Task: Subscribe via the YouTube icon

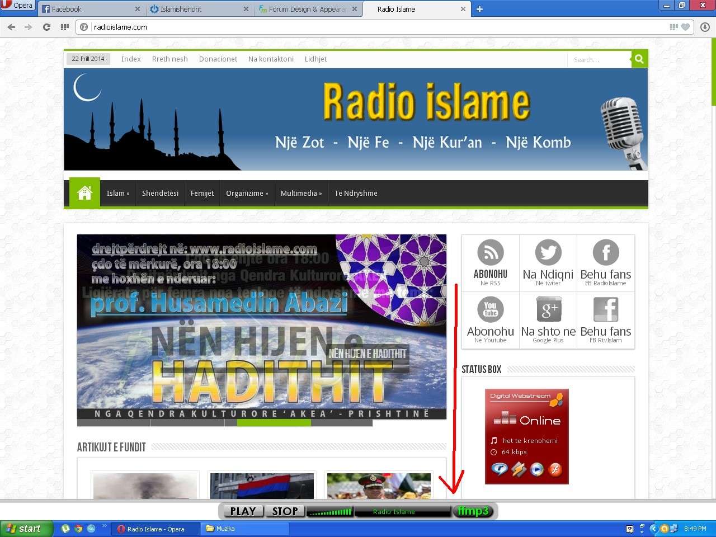Action: (491, 309)
